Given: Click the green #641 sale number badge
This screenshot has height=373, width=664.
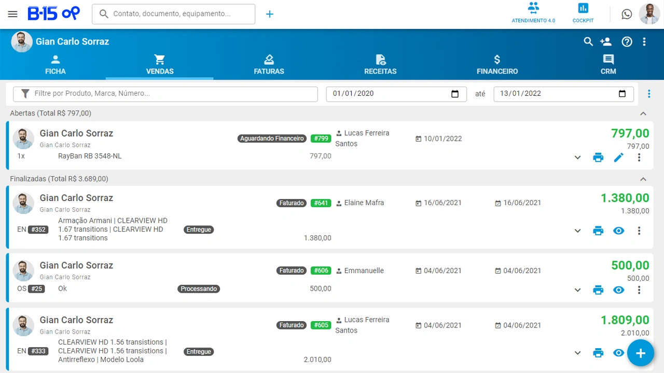Looking at the screenshot, I should (321, 203).
